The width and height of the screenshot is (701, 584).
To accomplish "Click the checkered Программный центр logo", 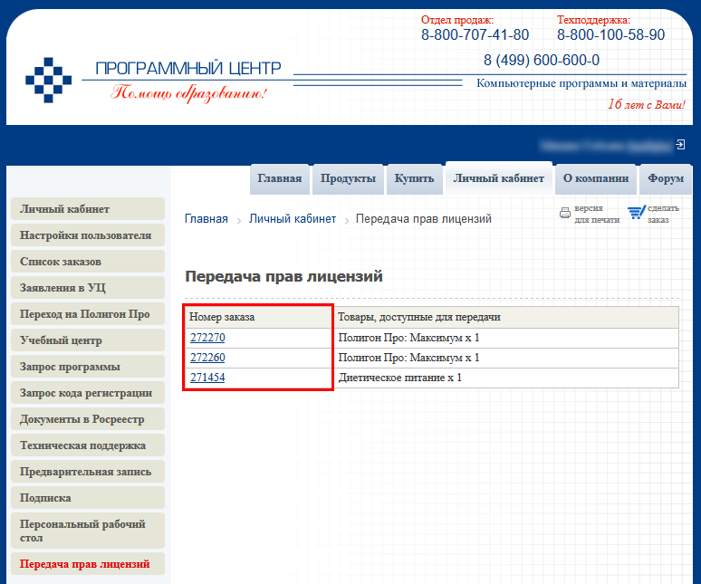I will pyautogui.click(x=48, y=80).
